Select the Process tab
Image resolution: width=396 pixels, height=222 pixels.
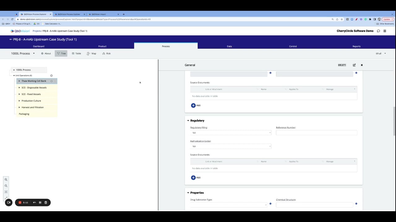[x=166, y=46]
